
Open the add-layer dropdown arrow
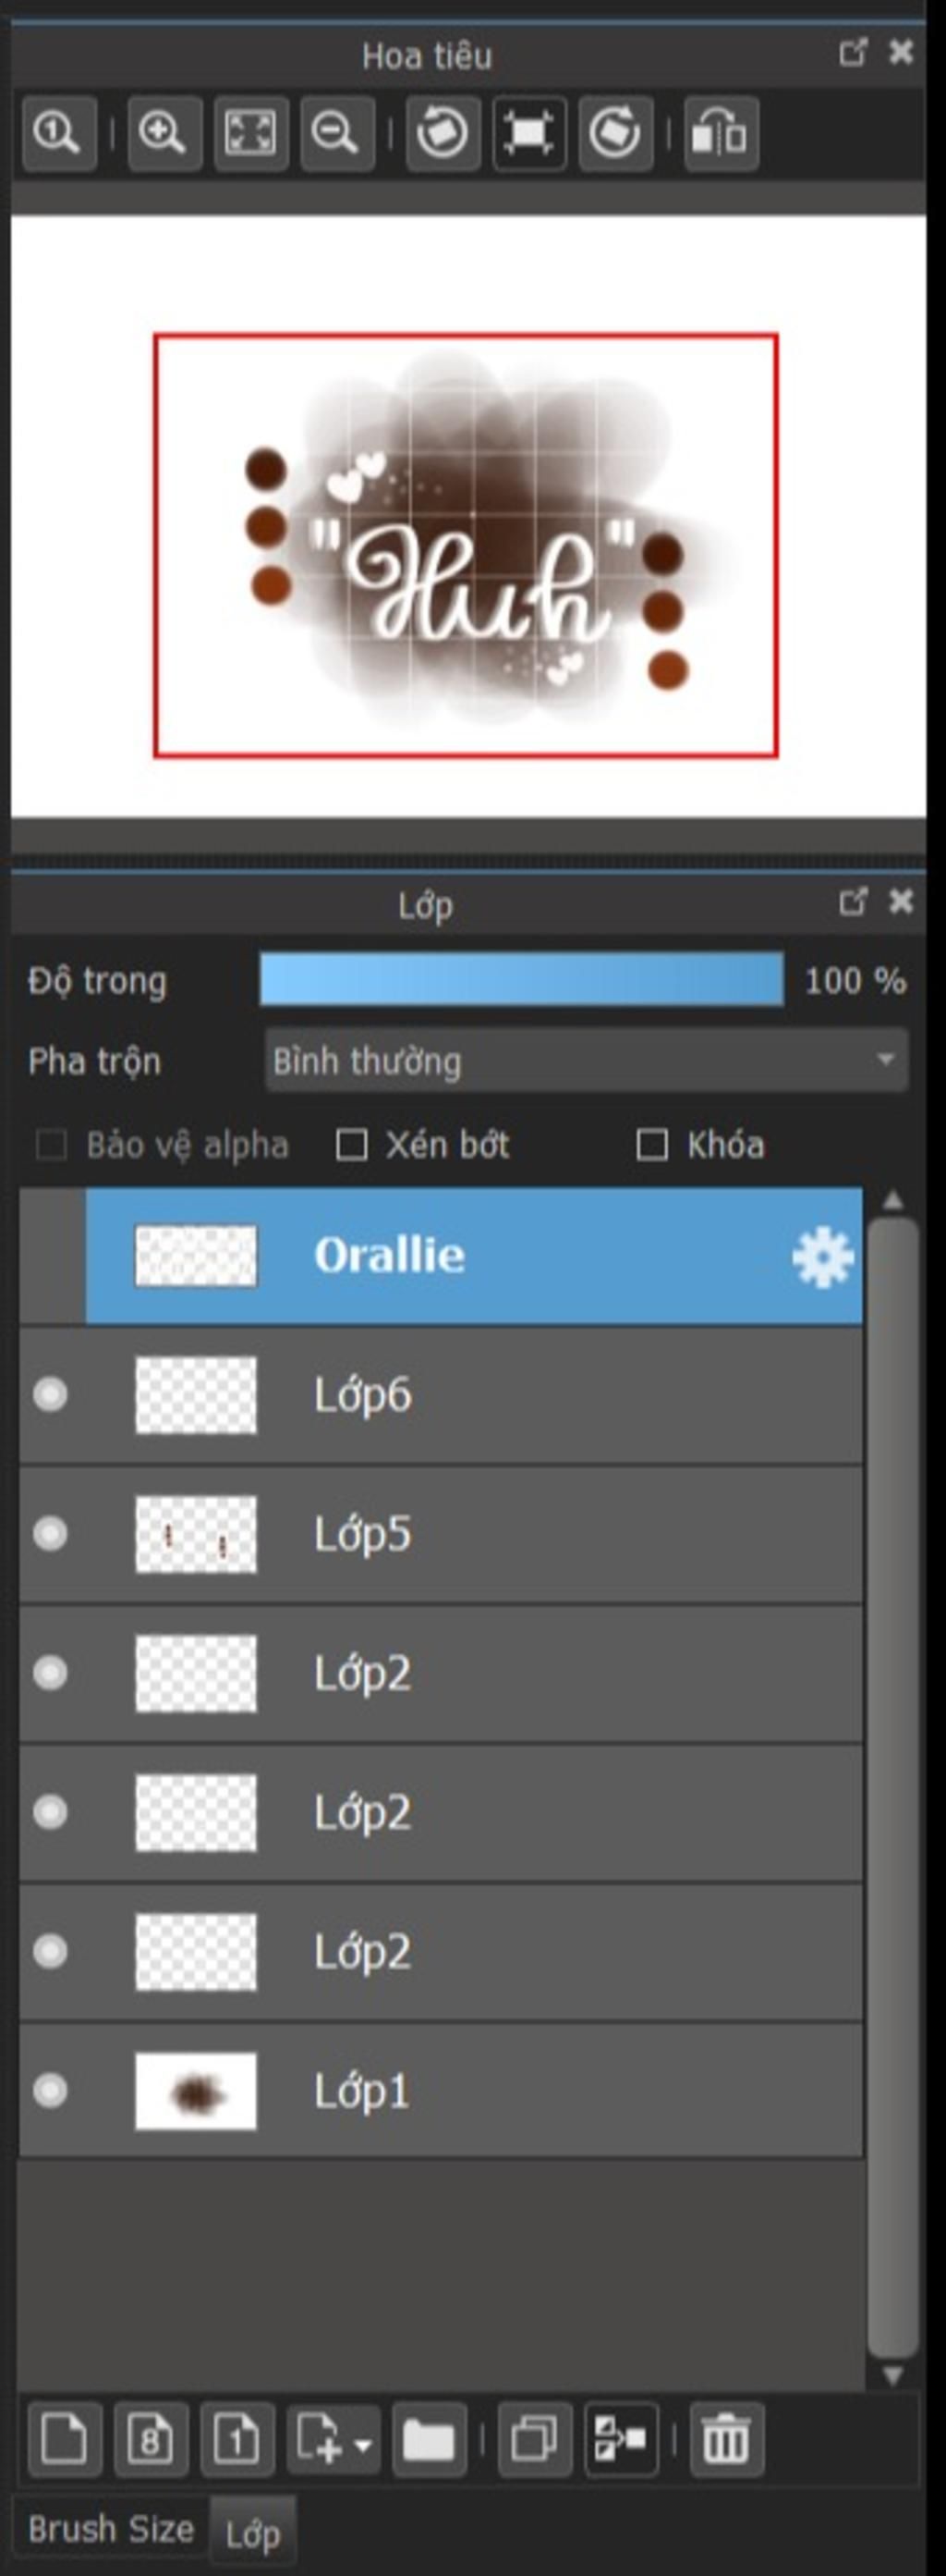pyautogui.click(x=363, y=2444)
